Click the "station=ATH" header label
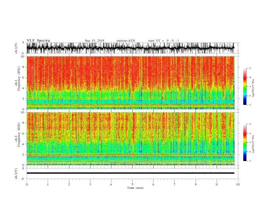Image resolution: width=268 pixels, height=207 pixels. [x=126, y=41]
